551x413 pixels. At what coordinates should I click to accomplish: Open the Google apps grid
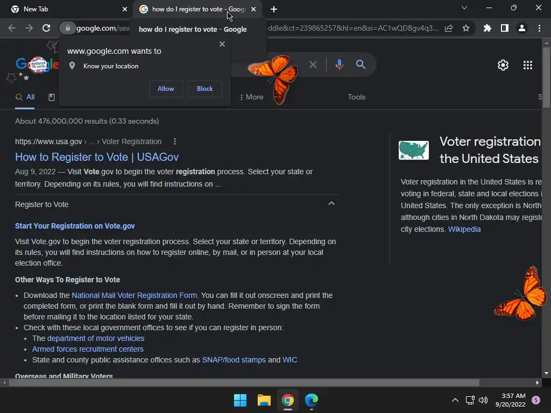[x=528, y=65]
